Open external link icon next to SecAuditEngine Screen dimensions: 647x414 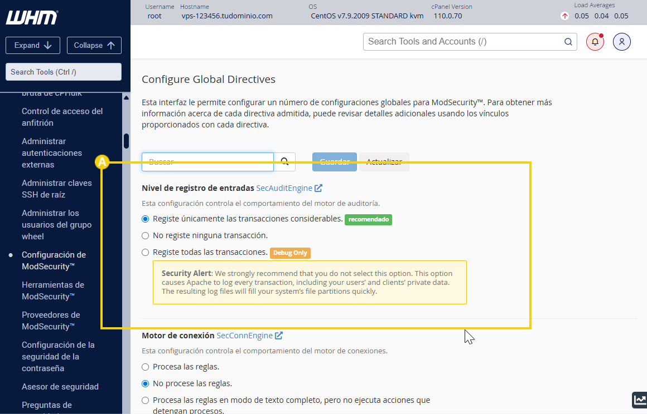318,188
